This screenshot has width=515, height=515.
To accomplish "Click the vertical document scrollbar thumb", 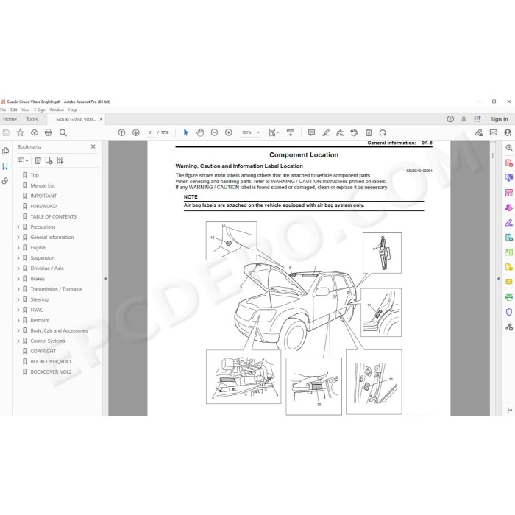I will click(x=493, y=155).
